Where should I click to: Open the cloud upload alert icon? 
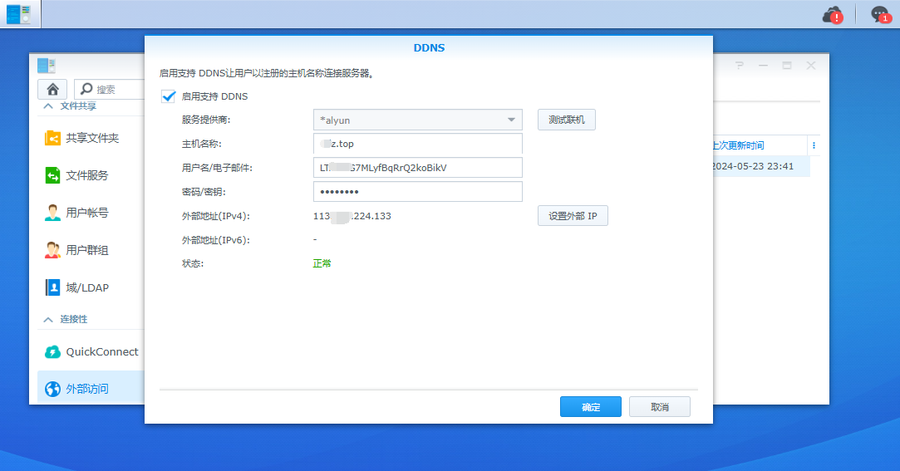tap(832, 15)
